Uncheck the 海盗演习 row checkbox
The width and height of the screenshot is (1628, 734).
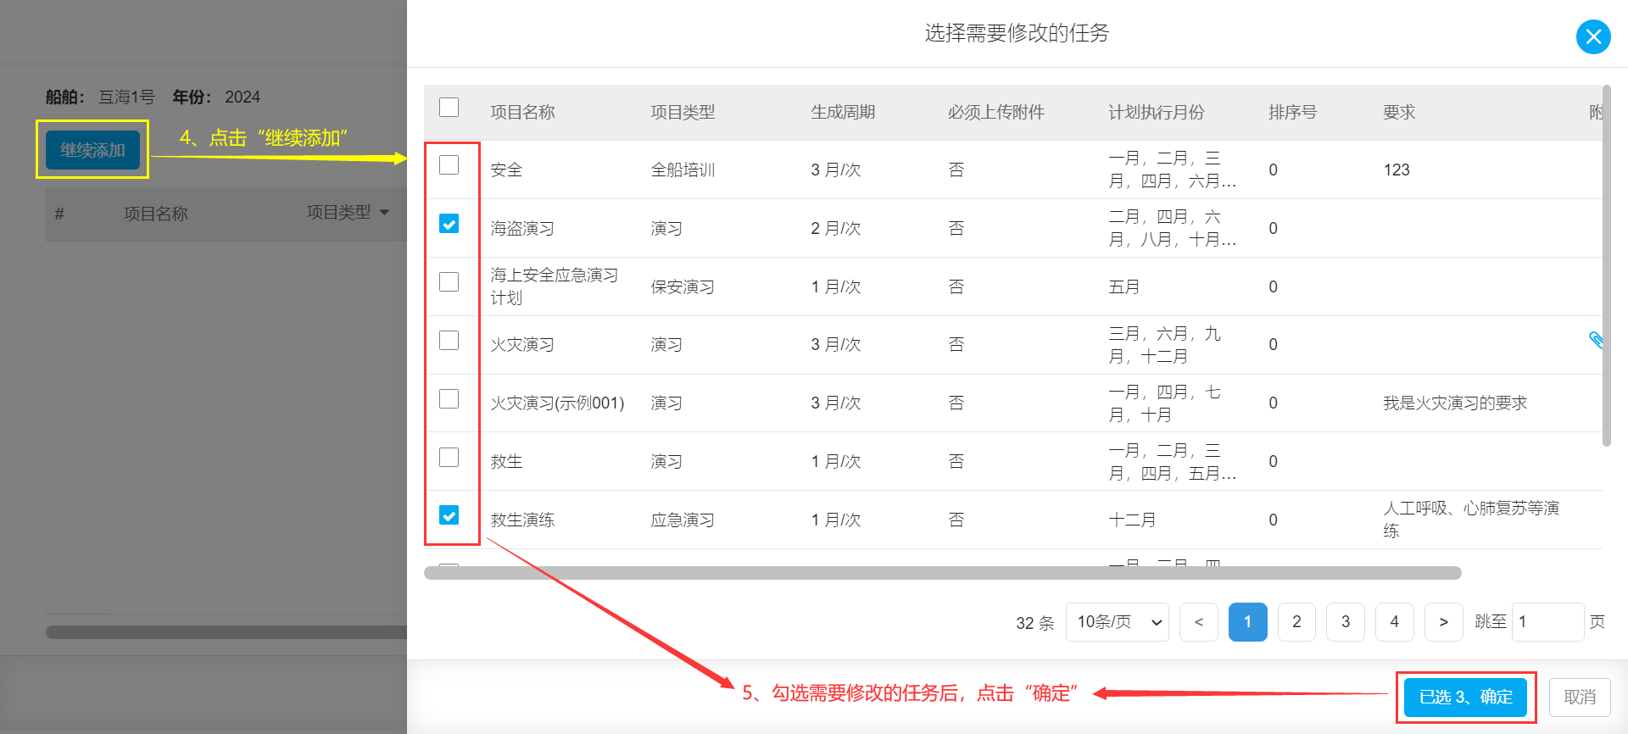point(449,223)
